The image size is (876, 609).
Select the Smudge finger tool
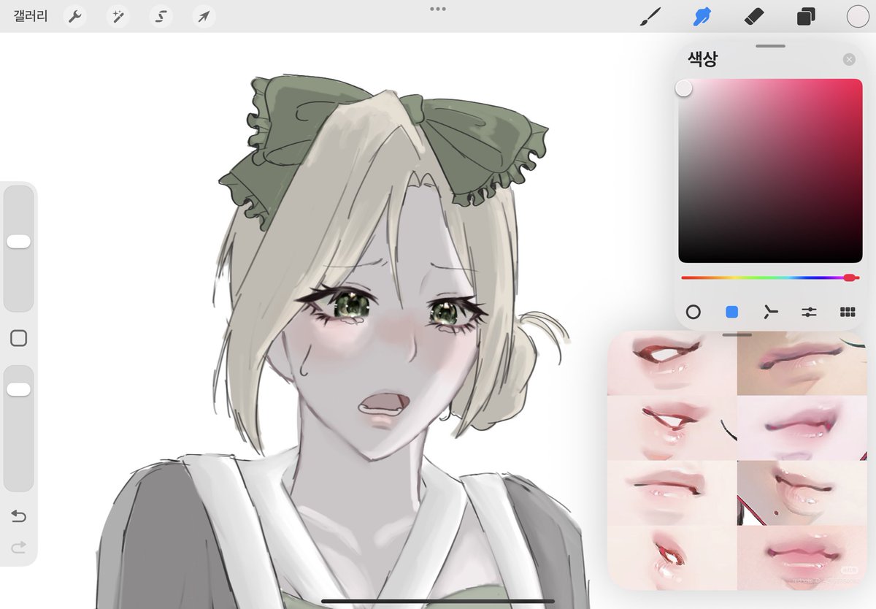pos(702,16)
